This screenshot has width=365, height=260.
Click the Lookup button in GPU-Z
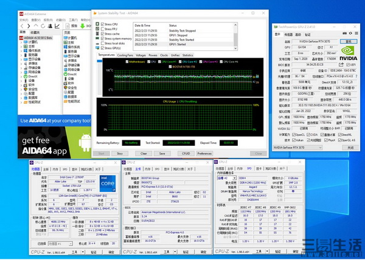point(348,40)
